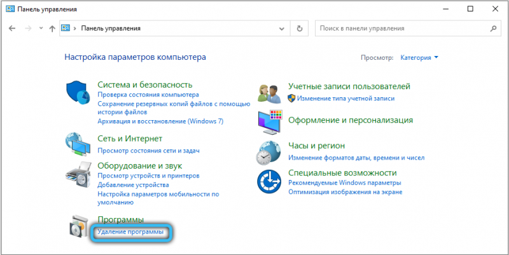Viewport: 509px width, 255px height.
Task: Open Архивация и восстановление (Windows 7)
Action: [x=160, y=121]
